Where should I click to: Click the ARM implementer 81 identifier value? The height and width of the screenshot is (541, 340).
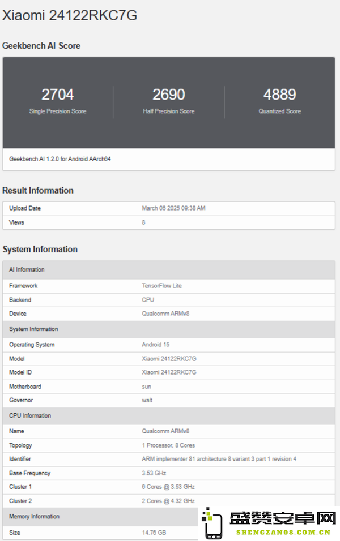tap(219, 459)
